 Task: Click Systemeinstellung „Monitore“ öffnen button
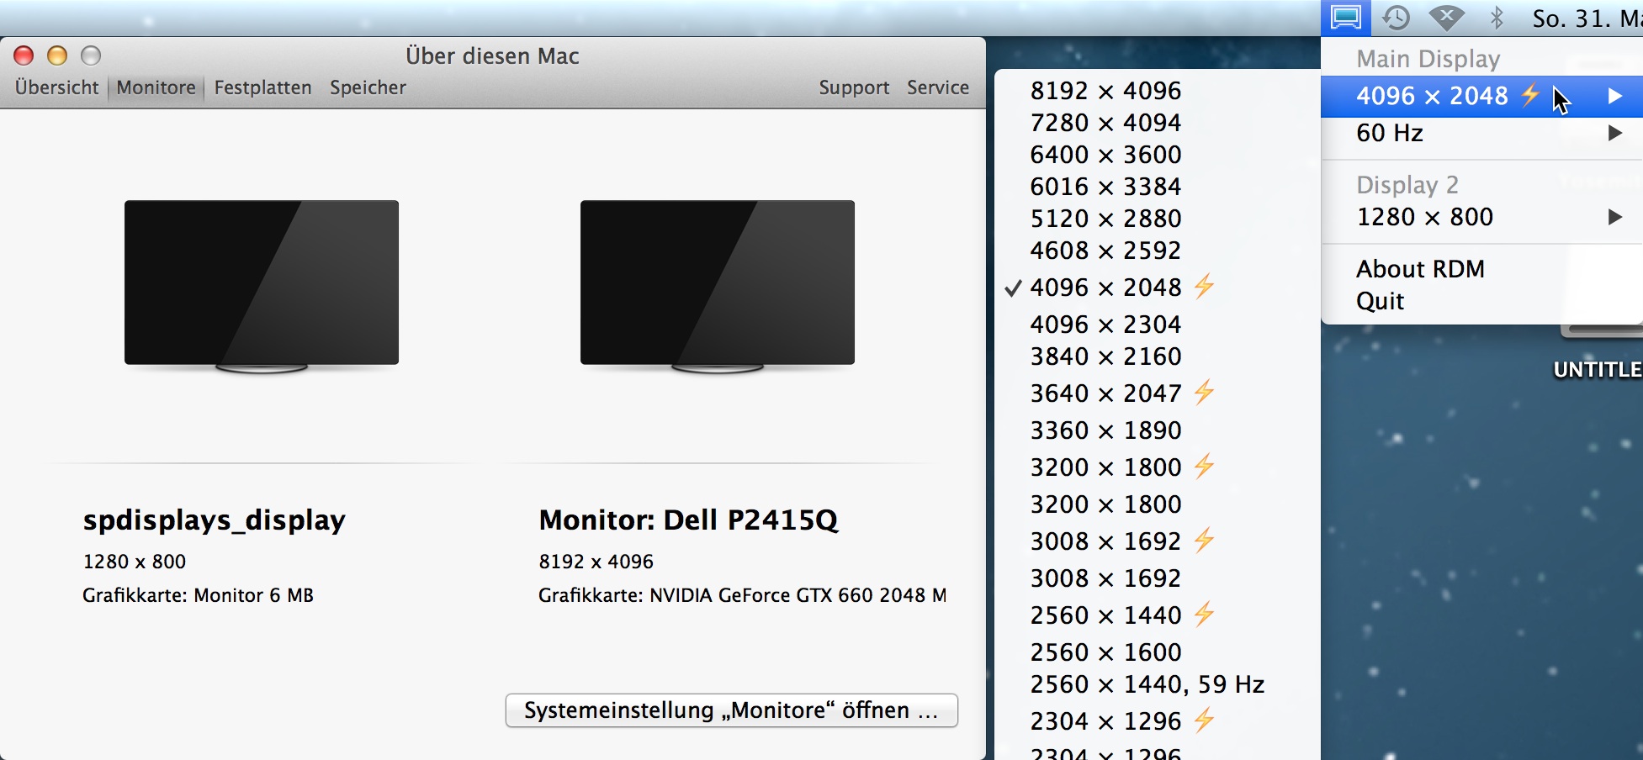(731, 710)
